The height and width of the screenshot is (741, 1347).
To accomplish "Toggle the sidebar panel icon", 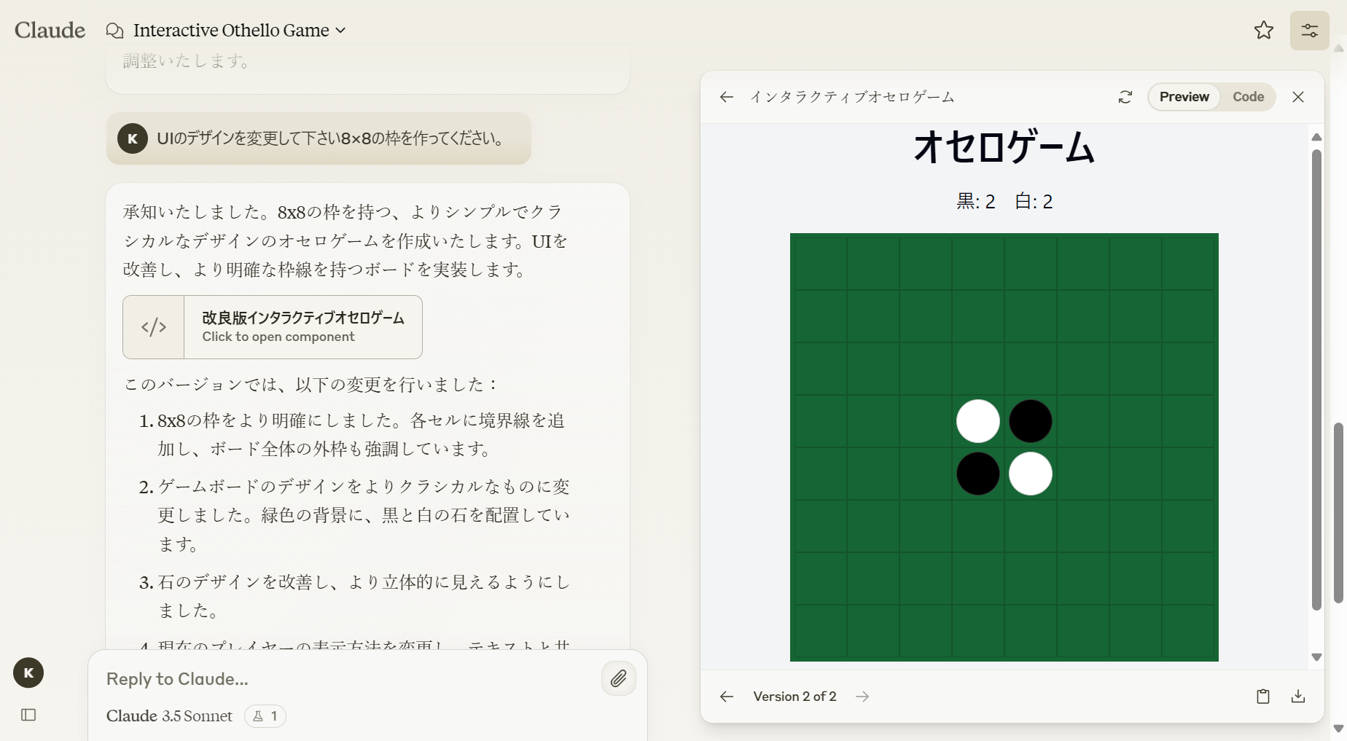I will click(28, 715).
